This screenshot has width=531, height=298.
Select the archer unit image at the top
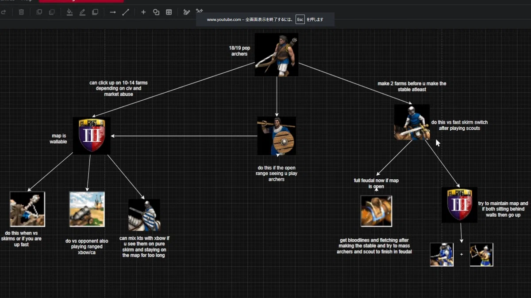277,55
